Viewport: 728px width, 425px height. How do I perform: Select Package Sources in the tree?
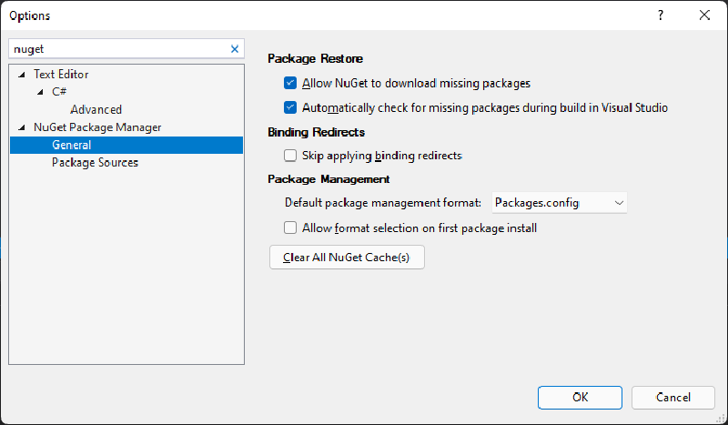point(95,162)
